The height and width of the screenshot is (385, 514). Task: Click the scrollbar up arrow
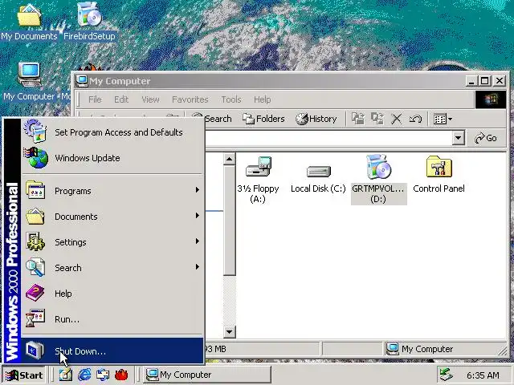(x=229, y=159)
